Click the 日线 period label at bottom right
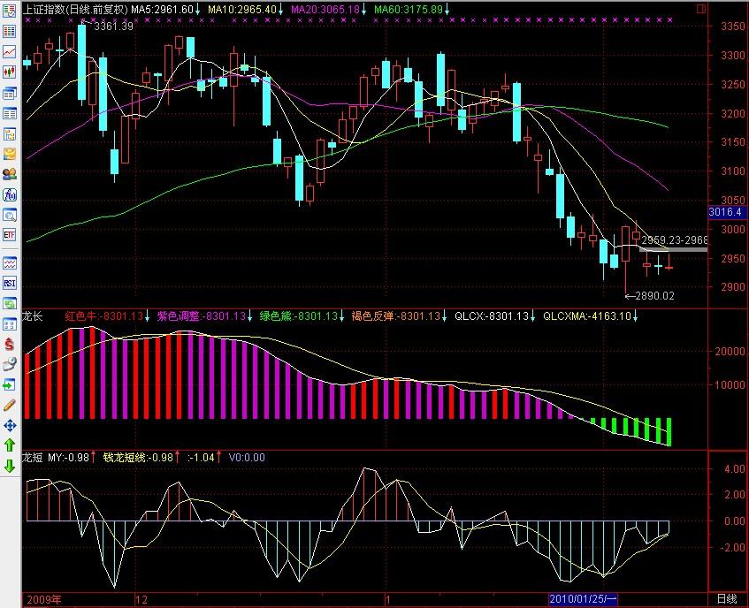The width and height of the screenshot is (749, 608). coord(727,599)
